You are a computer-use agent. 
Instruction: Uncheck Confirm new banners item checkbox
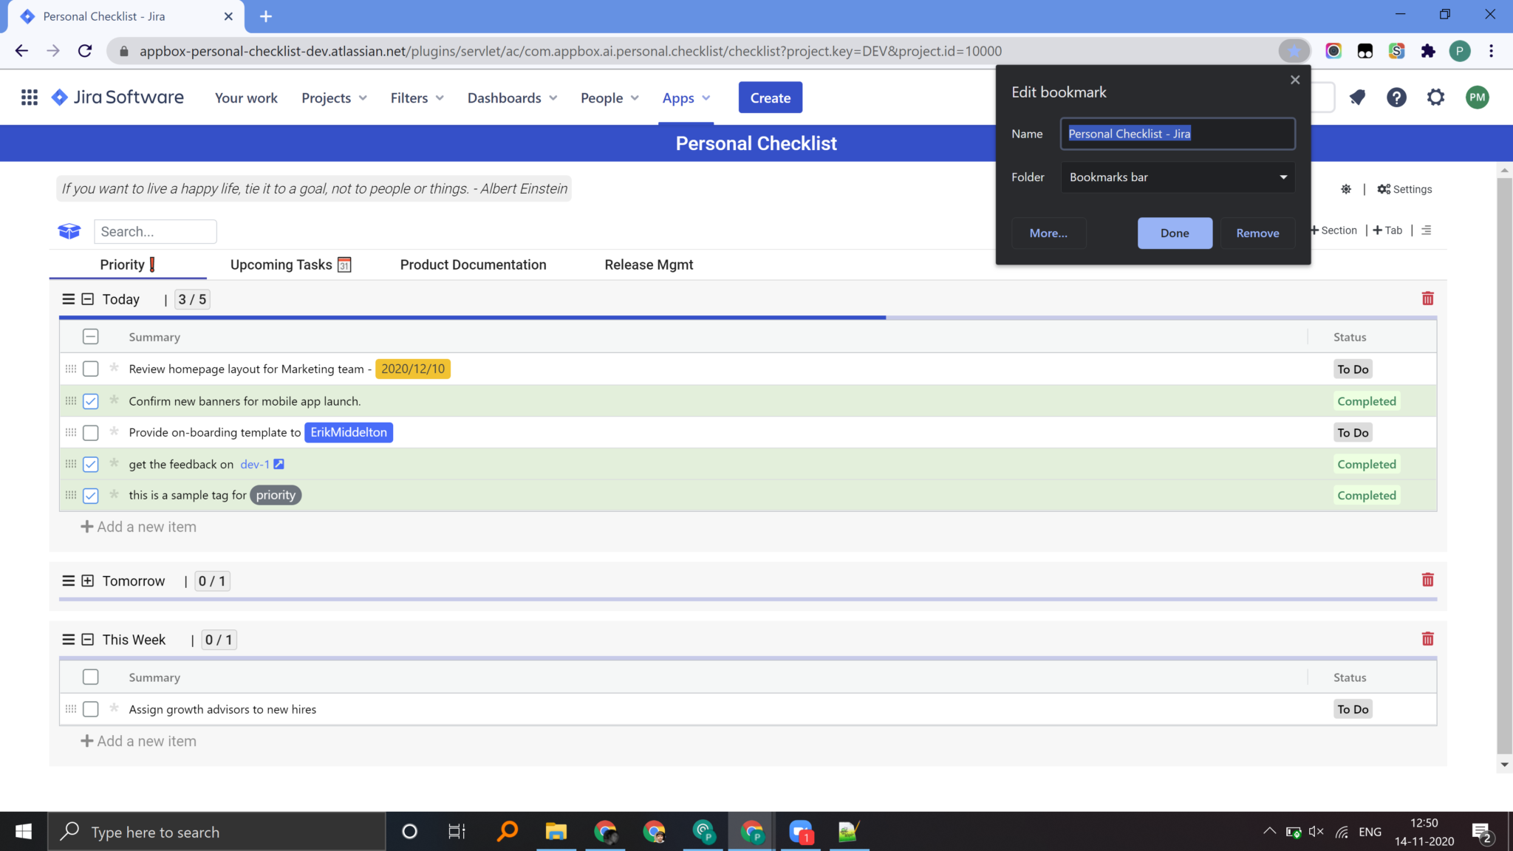(x=91, y=401)
